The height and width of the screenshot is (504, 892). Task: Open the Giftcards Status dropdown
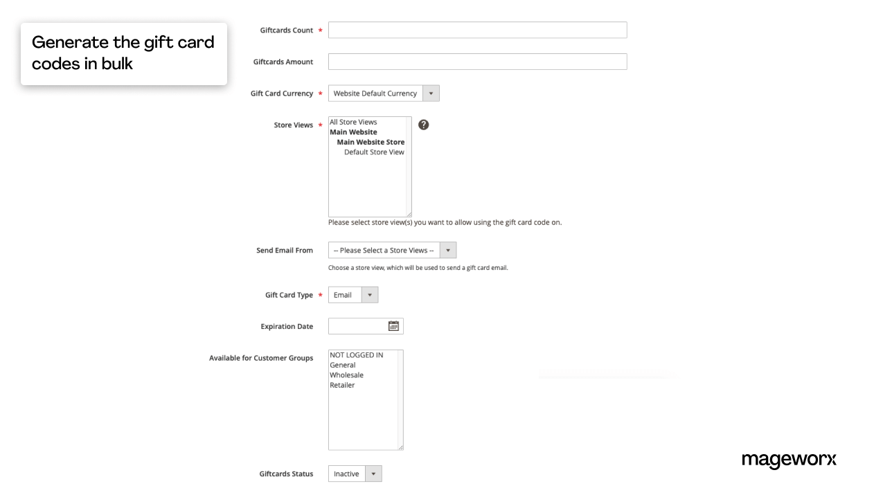click(355, 474)
